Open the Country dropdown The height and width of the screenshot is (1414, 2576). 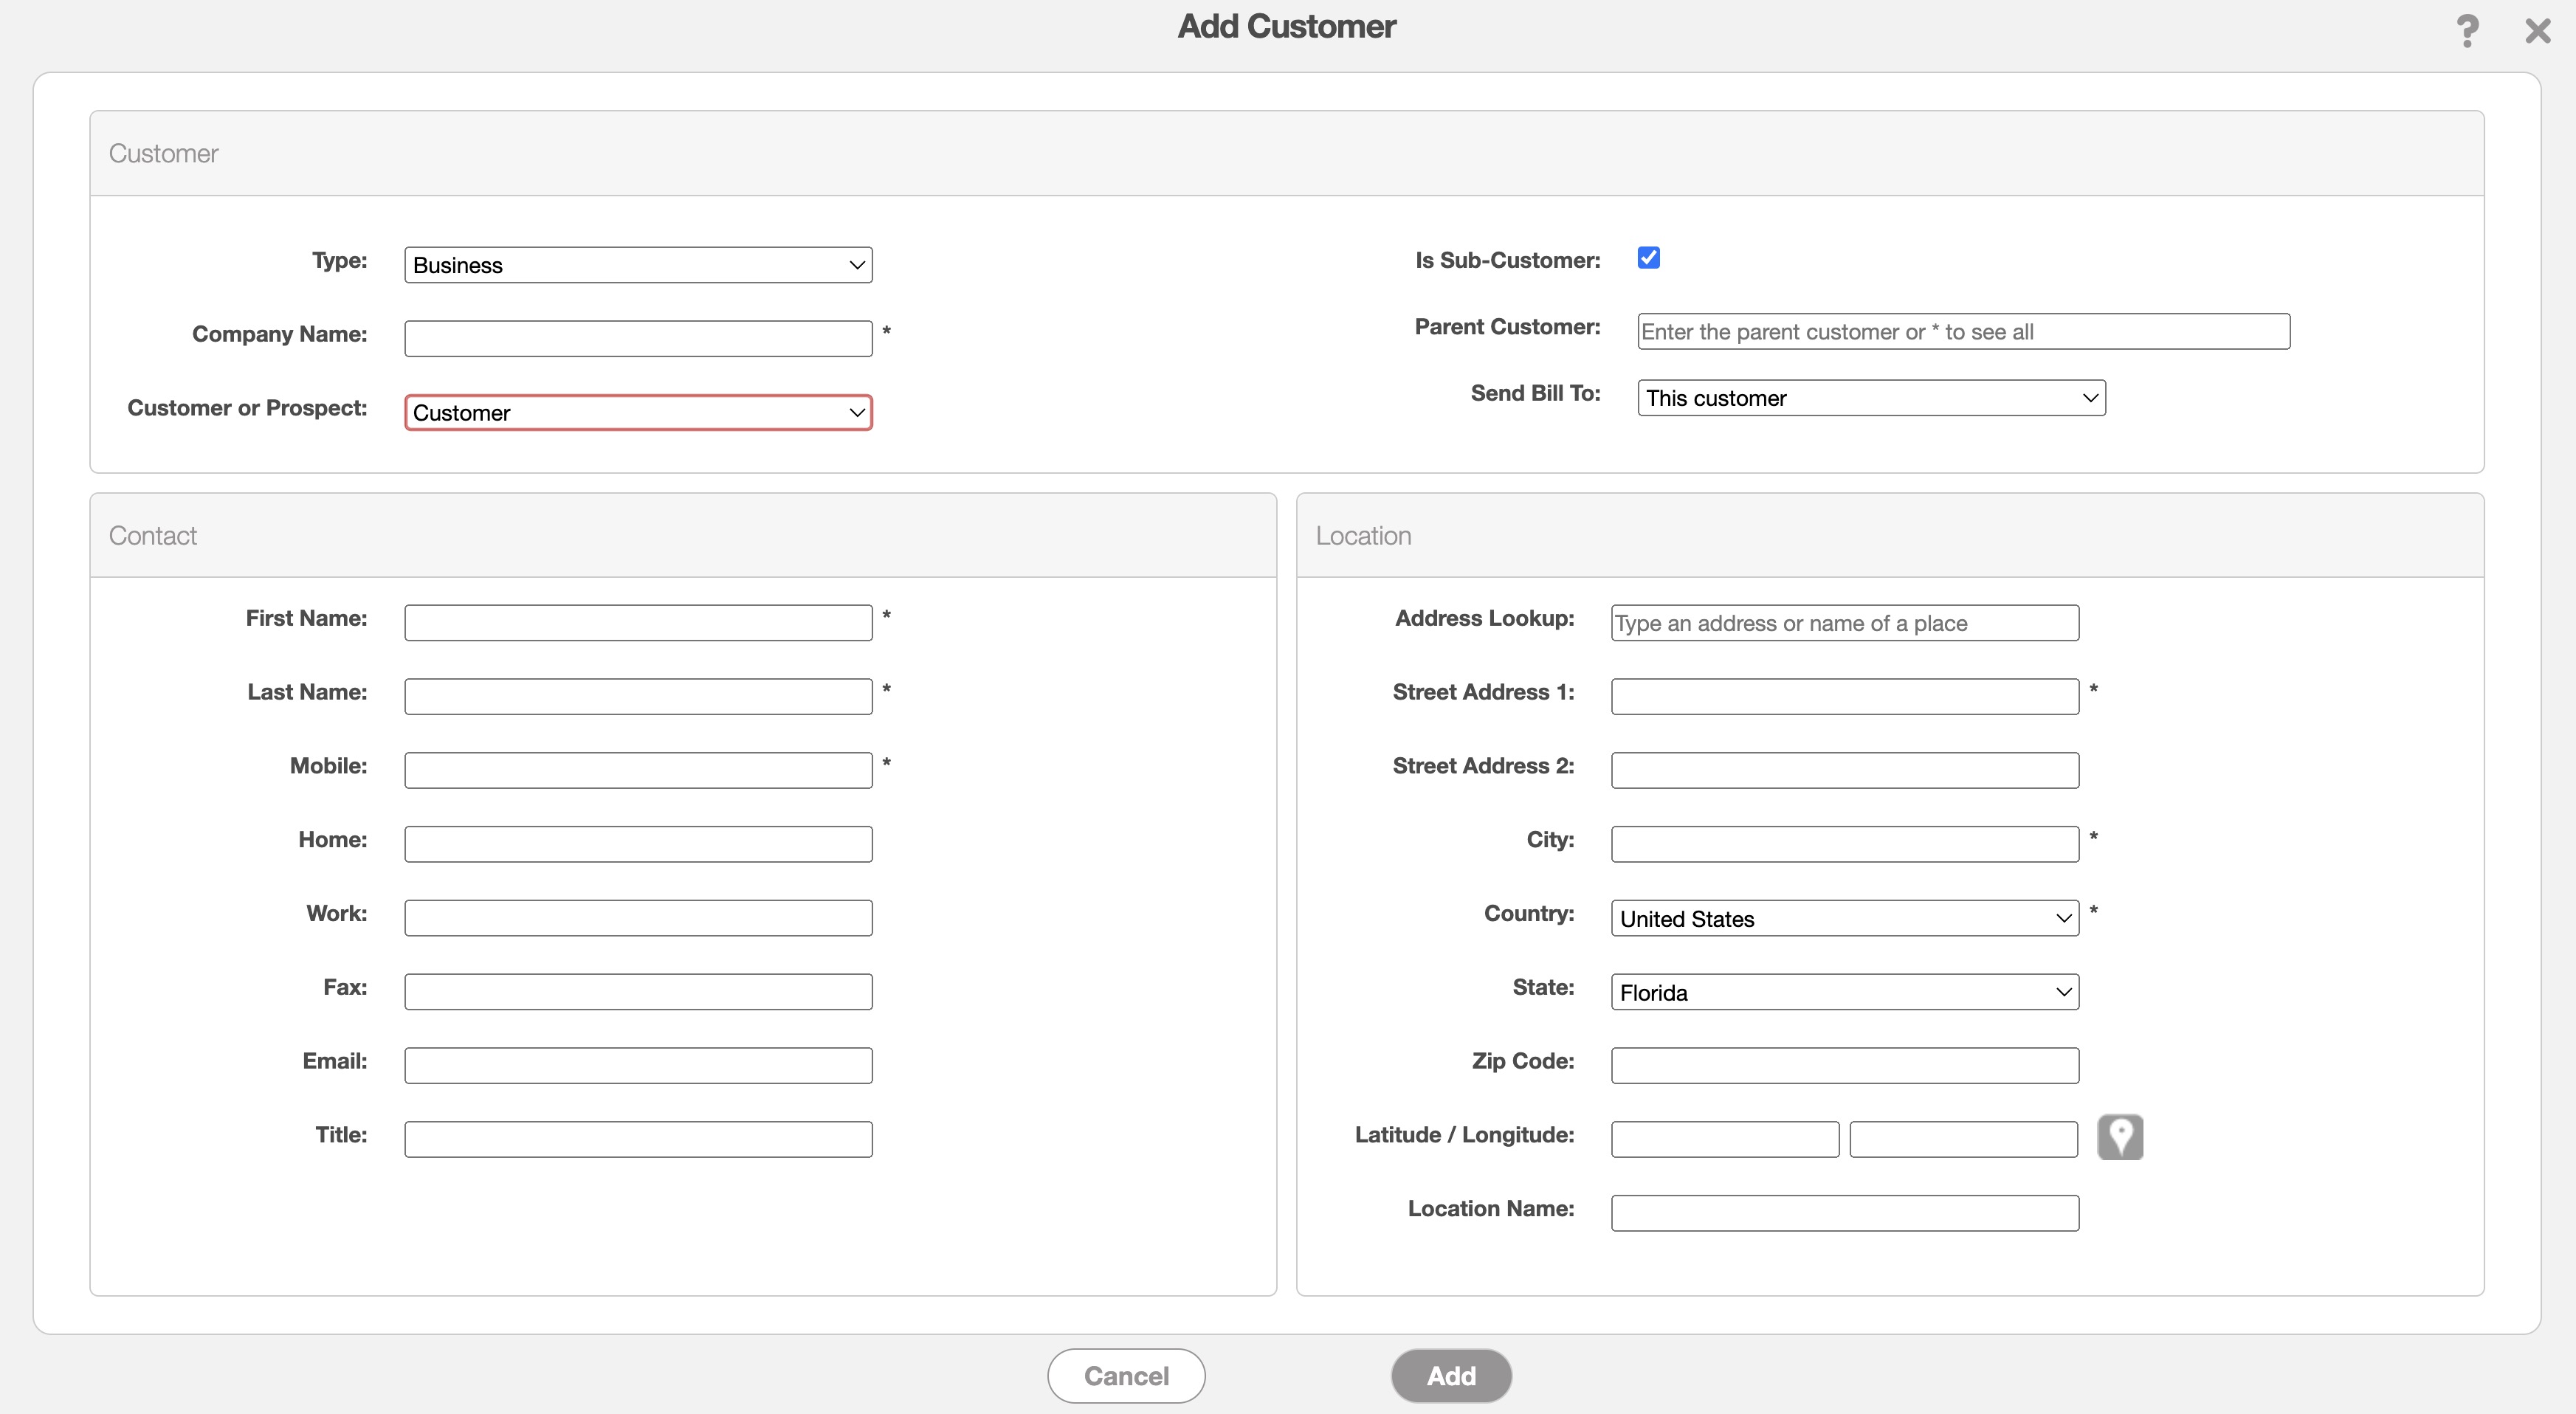(1844, 918)
